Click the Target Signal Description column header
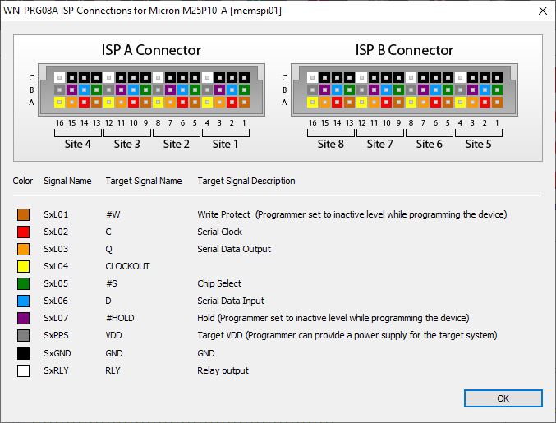 click(x=246, y=181)
